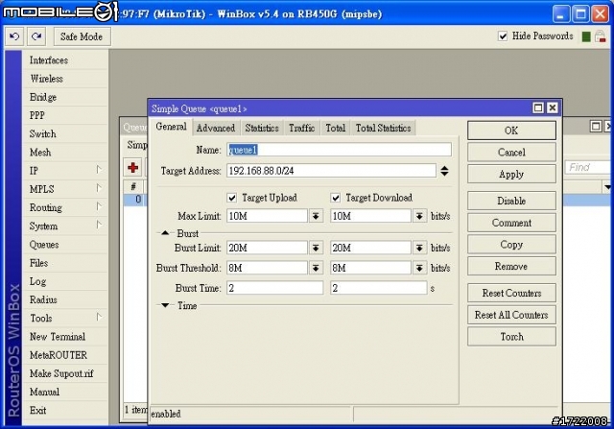This screenshot has height=429, width=614.
Task: Click Reset Counters button
Action: (x=511, y=293)
